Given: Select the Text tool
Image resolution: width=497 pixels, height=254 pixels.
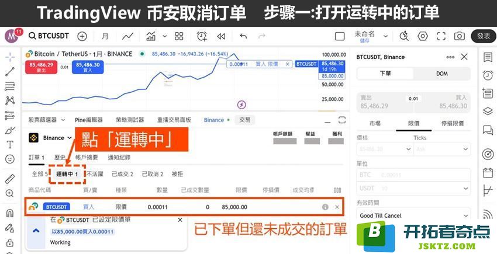Looking at the screenshot, I should click(10, 145).
